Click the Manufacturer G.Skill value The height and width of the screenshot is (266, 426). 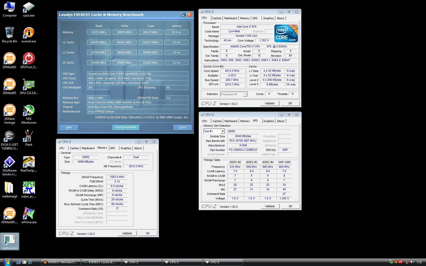click(x=243, y=145)
